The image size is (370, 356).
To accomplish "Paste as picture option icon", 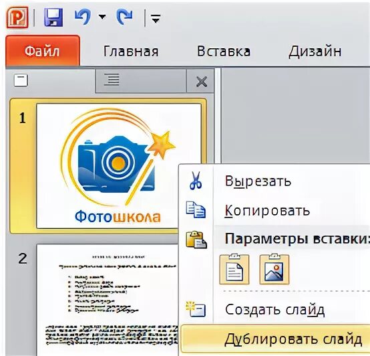I will tap(274, 269).
